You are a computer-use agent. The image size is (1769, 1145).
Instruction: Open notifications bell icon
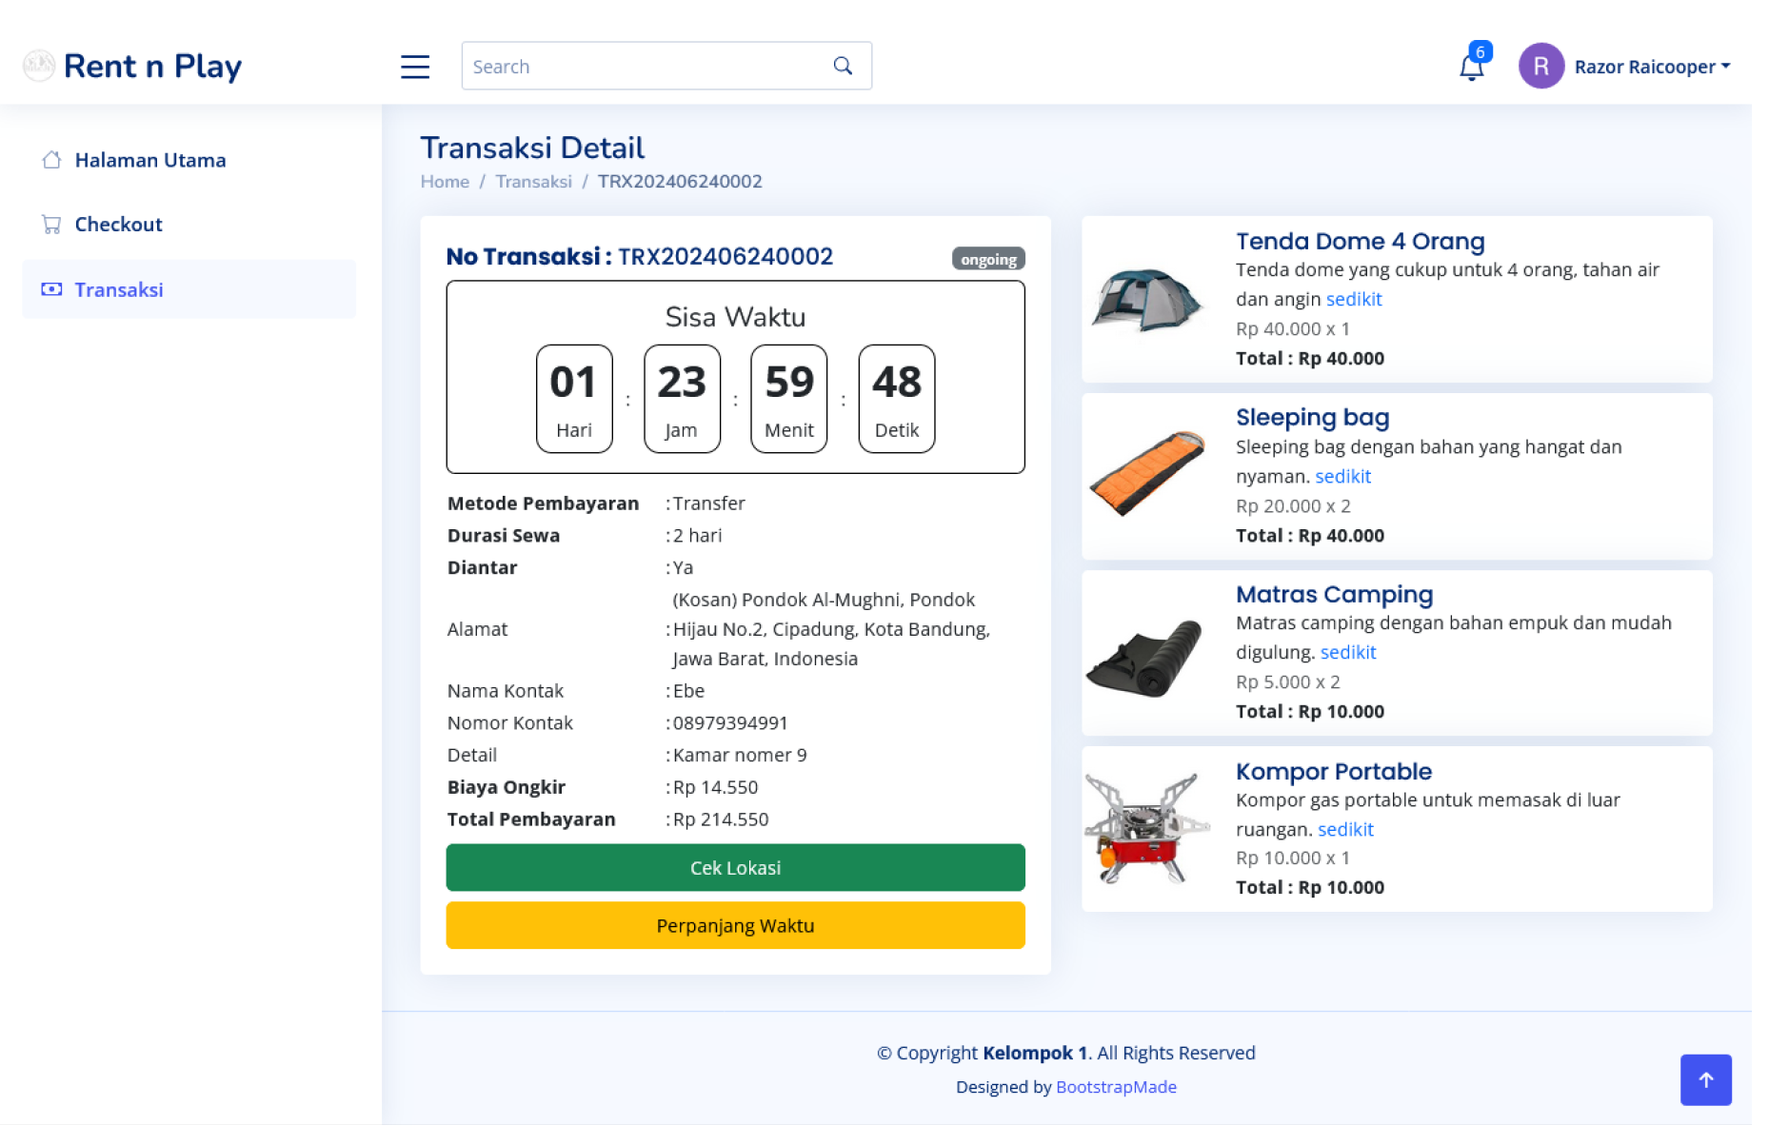1471,67
